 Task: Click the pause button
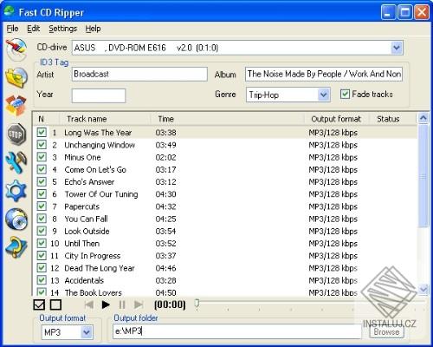(122, 304)
